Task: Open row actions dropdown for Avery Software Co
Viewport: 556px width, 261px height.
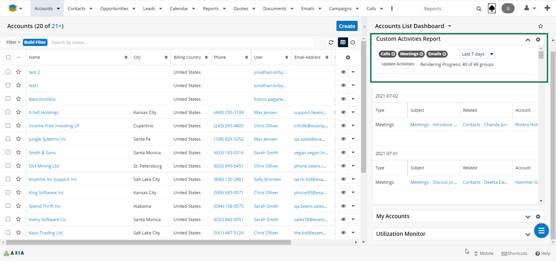Action: [x=353, y=219]
